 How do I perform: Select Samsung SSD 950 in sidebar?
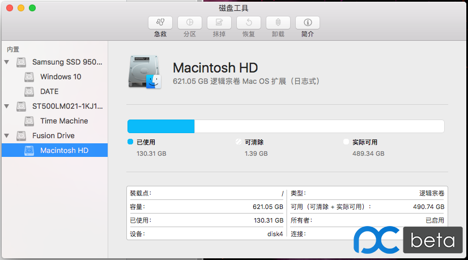(54, 62)
